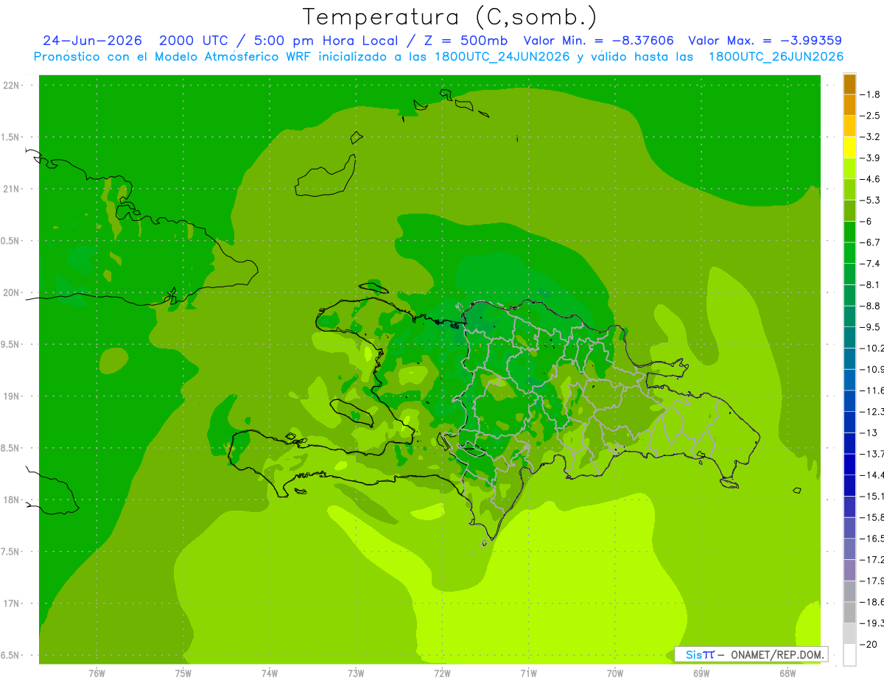Screen dimensions: 884x683
Task: Click the title "Temperatura (C,somb.)"
Action: point(449,16)
